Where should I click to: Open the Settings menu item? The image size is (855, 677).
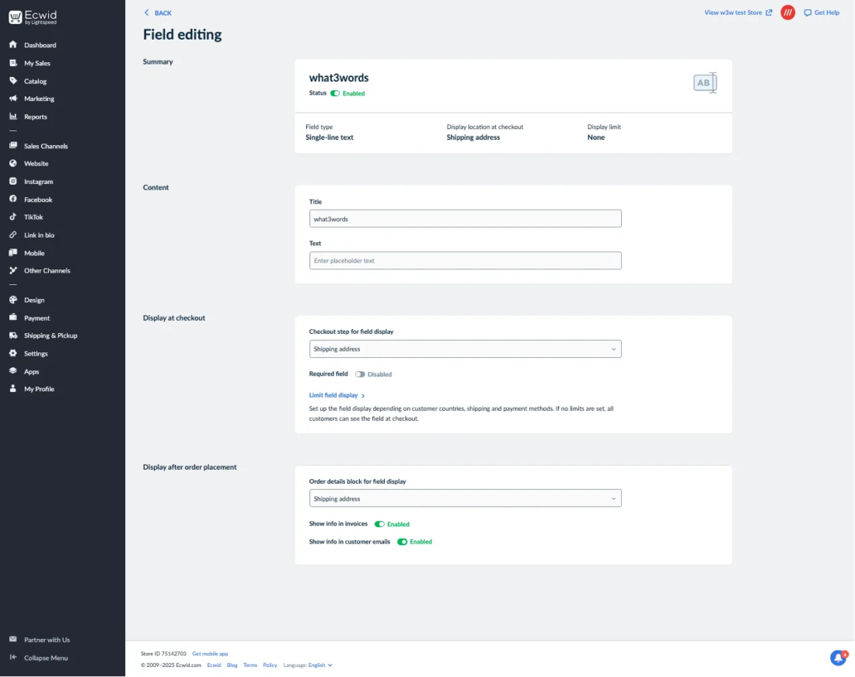[x=36, y=353]
